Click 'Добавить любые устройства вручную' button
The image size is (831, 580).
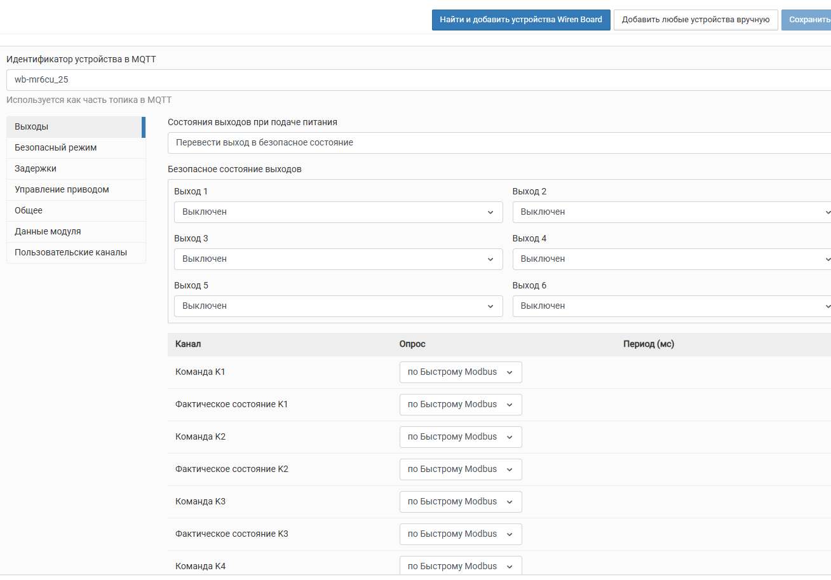[696, 20]
